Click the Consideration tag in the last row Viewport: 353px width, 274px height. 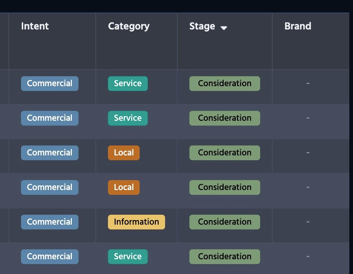pyautogui.click(x=224, y=257)
